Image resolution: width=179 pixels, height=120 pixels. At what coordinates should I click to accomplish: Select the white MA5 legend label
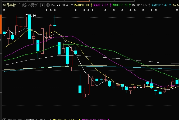pos(63,5)
